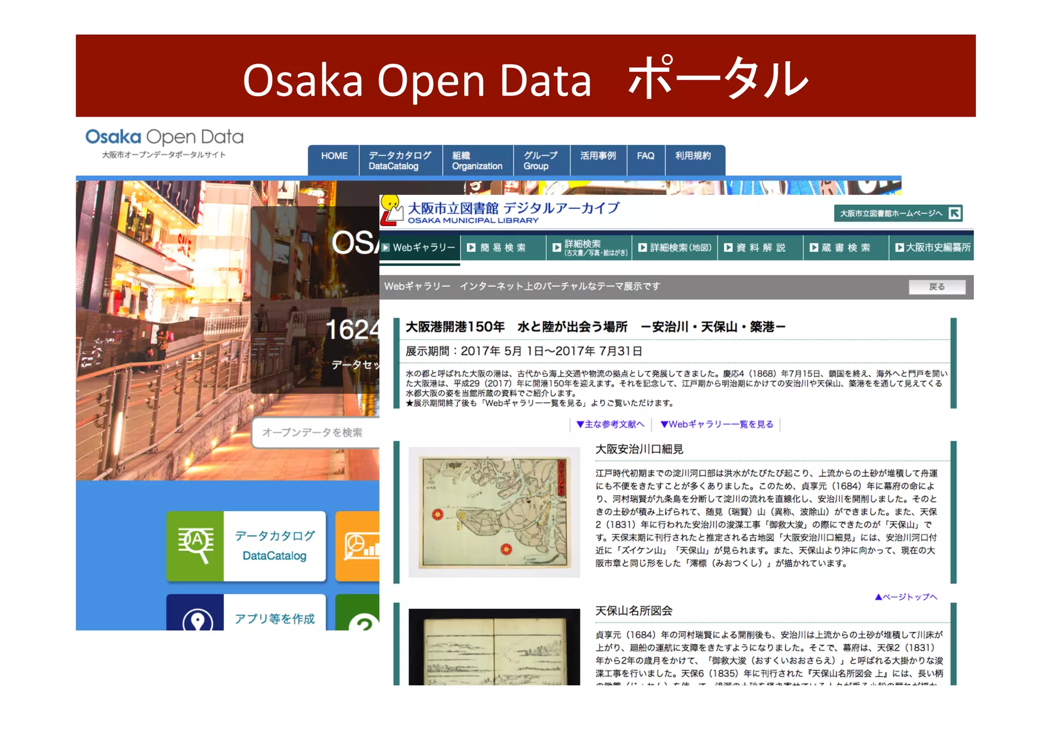The width and height of the screenshot is (1052, 744).
Task: Open the FAQ tab
Action: pos(646,160)
